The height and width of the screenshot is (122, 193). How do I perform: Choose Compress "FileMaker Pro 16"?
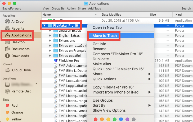(x=121, y=54)
